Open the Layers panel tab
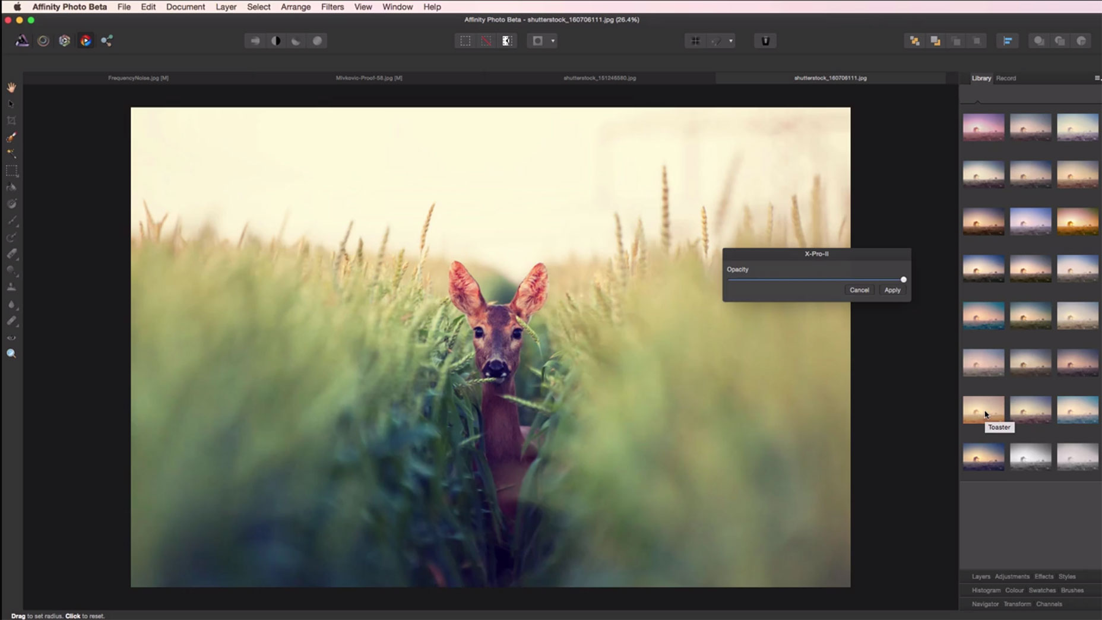The height and width of the screenshot is (620, 1102). 981,577
